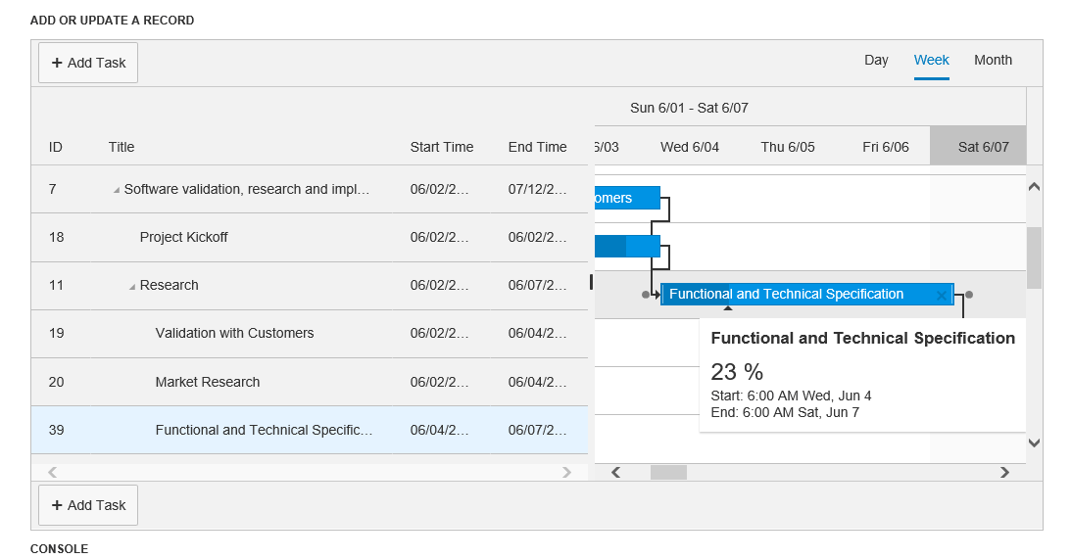Select the Market Research row
The image size is (1071, 559).
click(208, 382)
